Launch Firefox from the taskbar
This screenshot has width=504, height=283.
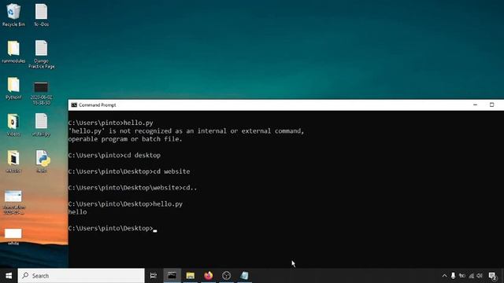(x=208, y=276)
